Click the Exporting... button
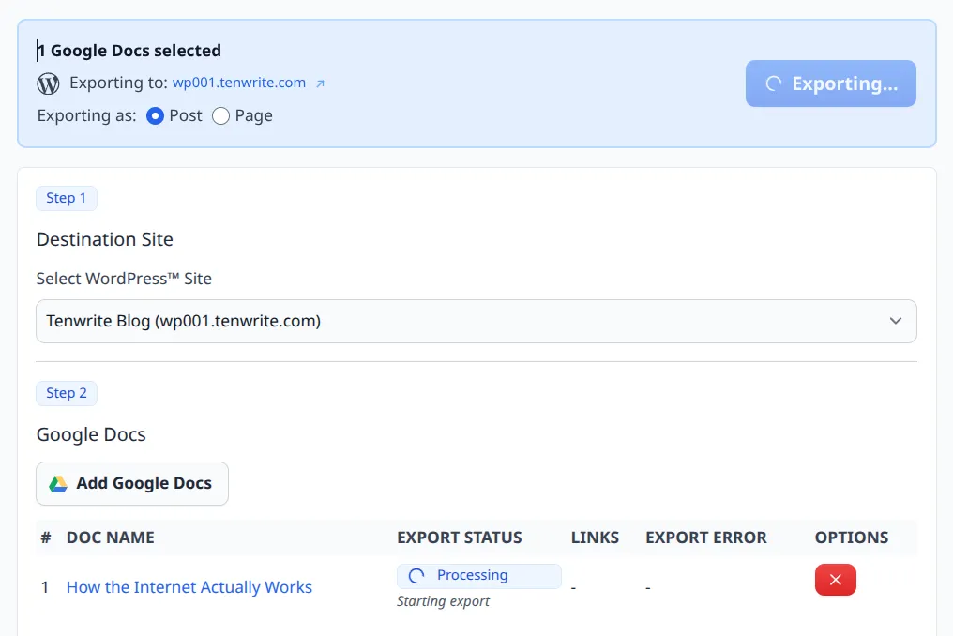 (830, 83)
